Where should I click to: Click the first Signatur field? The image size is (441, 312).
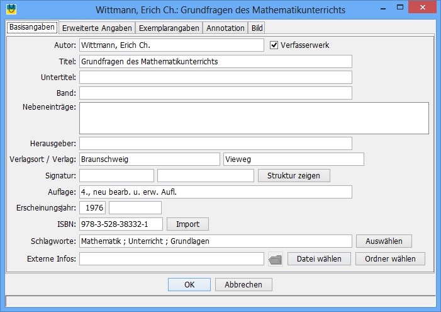(x=117, y=176)
